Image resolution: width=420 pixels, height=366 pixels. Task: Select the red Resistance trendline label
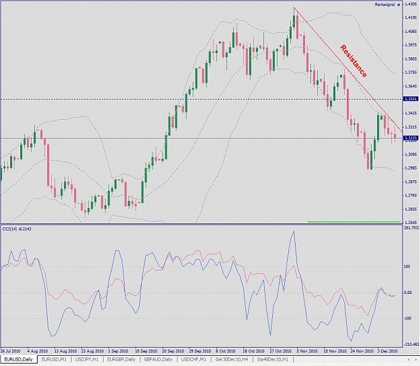[353, 61]
